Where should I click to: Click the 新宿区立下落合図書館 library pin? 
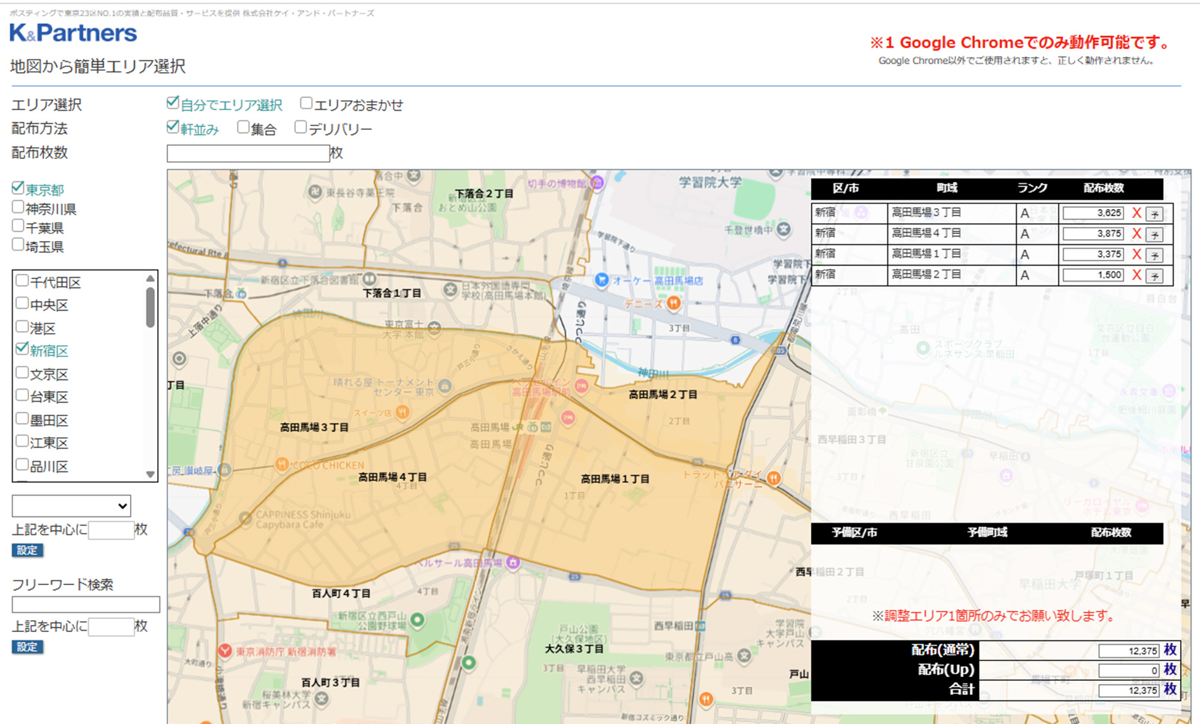pos(369,279)
